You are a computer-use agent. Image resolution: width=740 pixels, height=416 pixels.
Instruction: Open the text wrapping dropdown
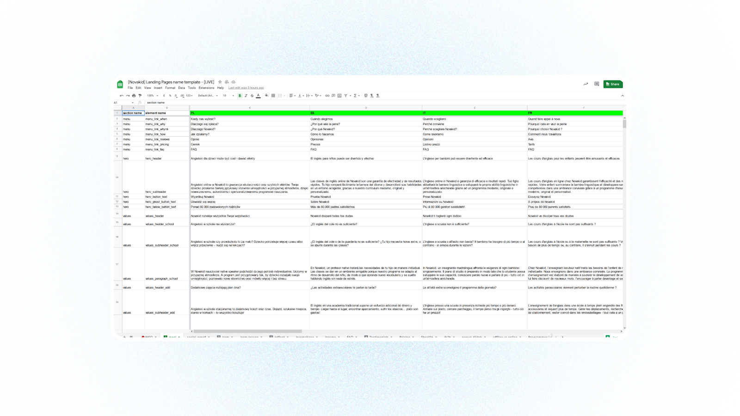pos(309,96)
